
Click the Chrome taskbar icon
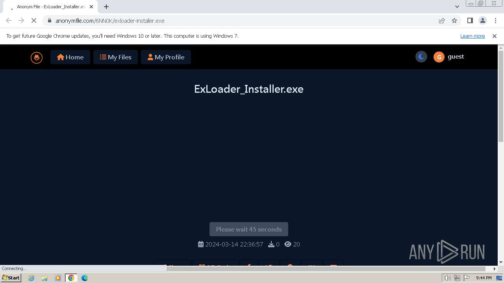pos(71,278)
